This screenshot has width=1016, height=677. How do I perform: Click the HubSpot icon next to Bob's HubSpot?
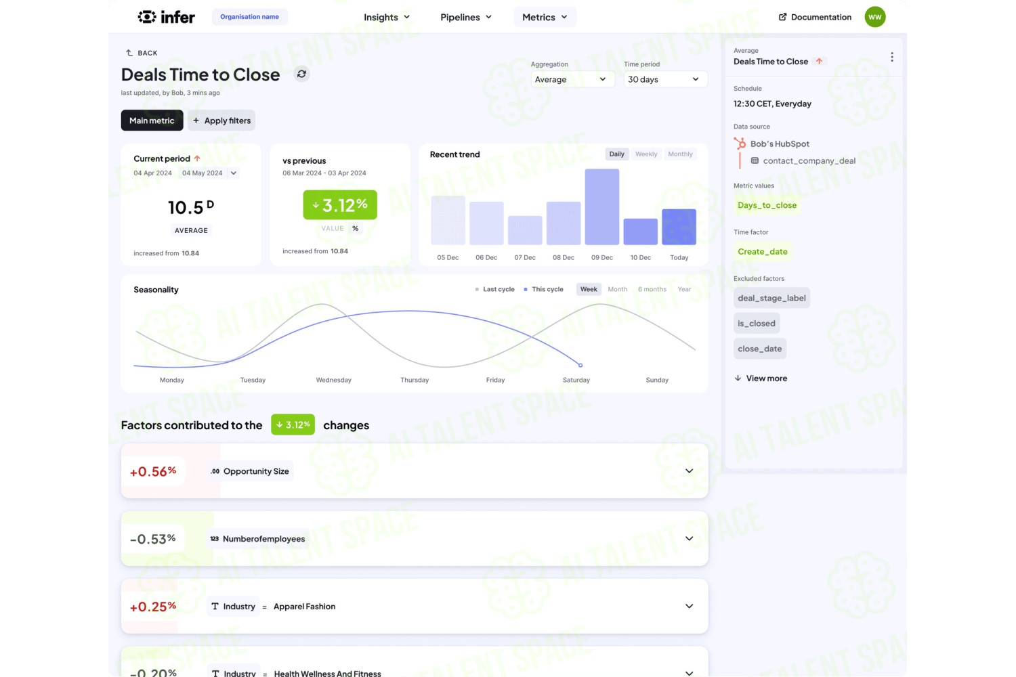740,144
